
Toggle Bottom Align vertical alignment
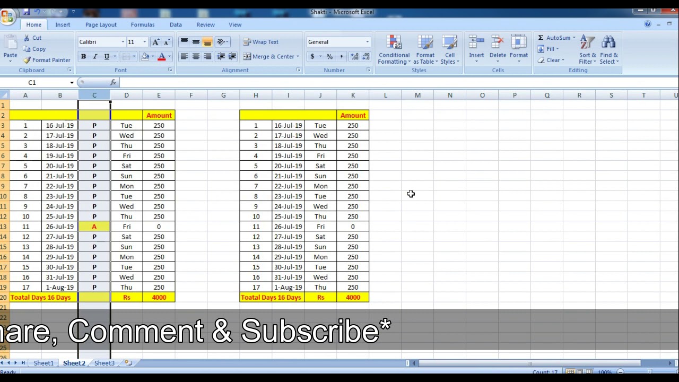pos(207,42)
